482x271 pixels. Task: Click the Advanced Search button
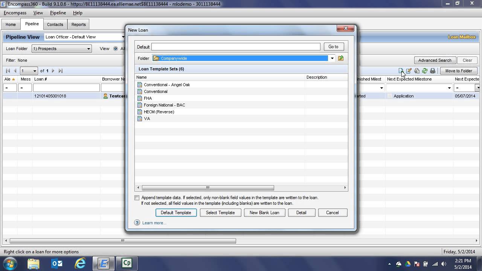(x=435, y=60)
